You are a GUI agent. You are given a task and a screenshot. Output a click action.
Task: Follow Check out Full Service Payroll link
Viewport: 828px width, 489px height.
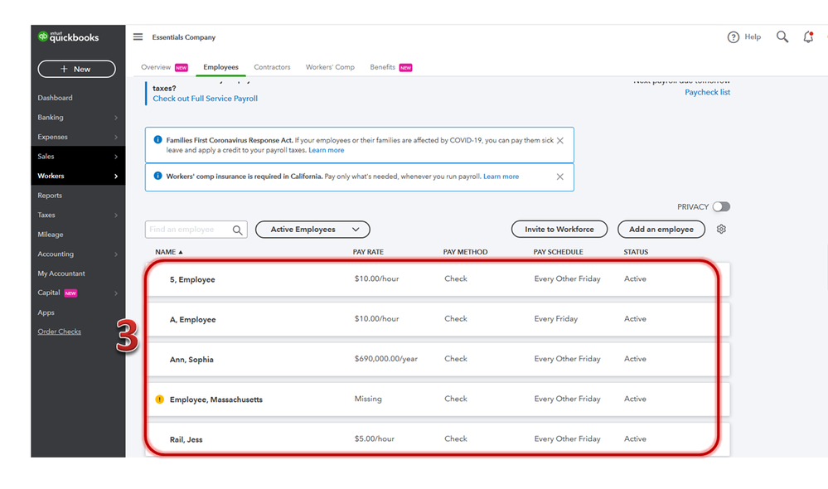click(206, 99)
